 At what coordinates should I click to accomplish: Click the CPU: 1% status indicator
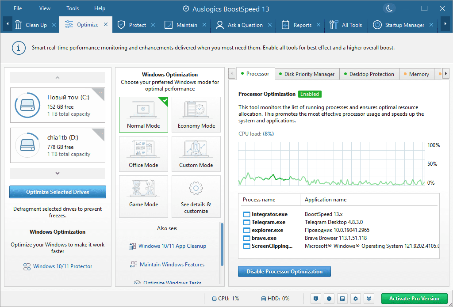point(226,299)
